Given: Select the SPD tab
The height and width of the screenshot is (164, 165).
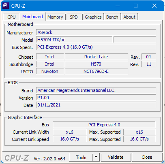Looking at the screenshot, I should coord(74,17).
